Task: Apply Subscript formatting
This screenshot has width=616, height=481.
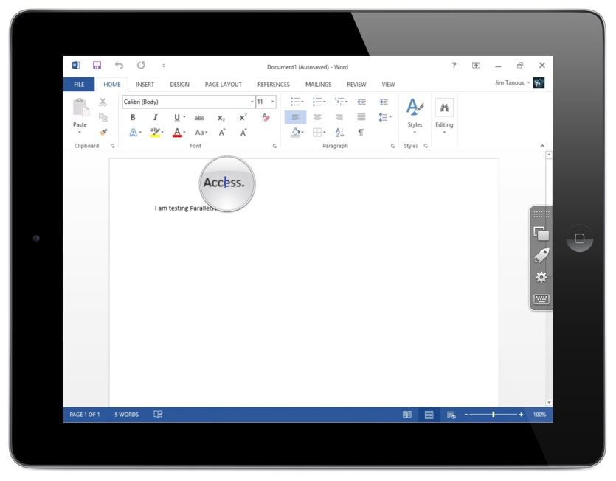Action: click(221, 118)
